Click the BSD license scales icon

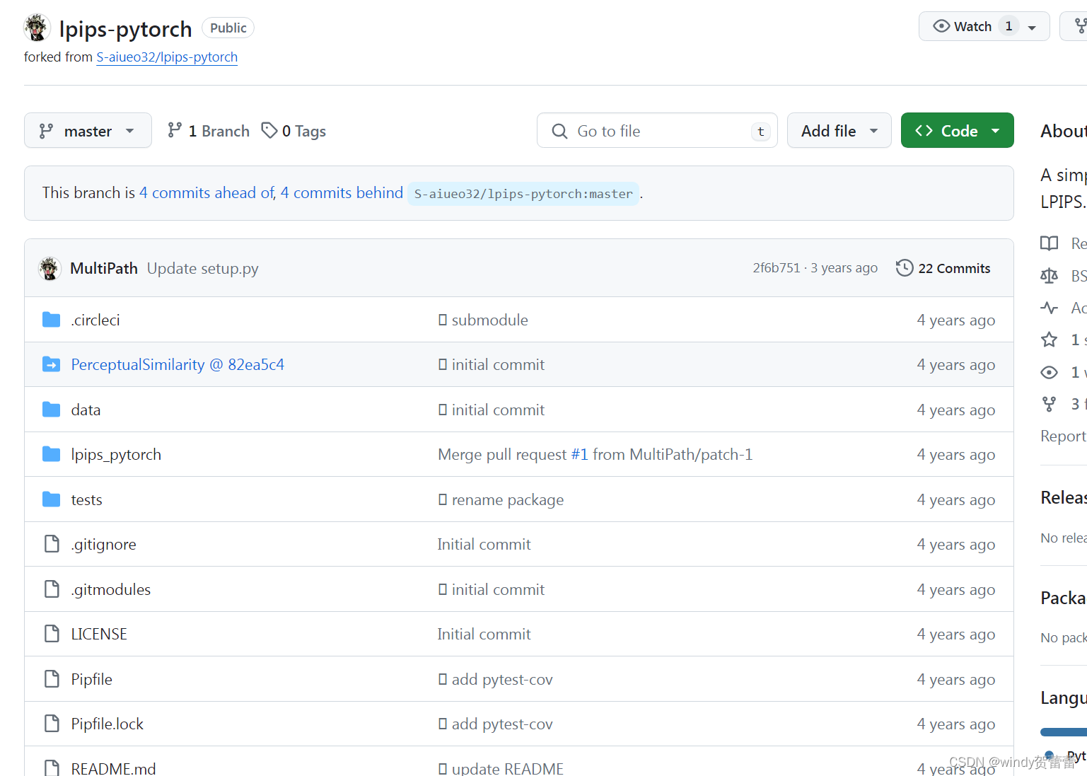coord(1050,275)
